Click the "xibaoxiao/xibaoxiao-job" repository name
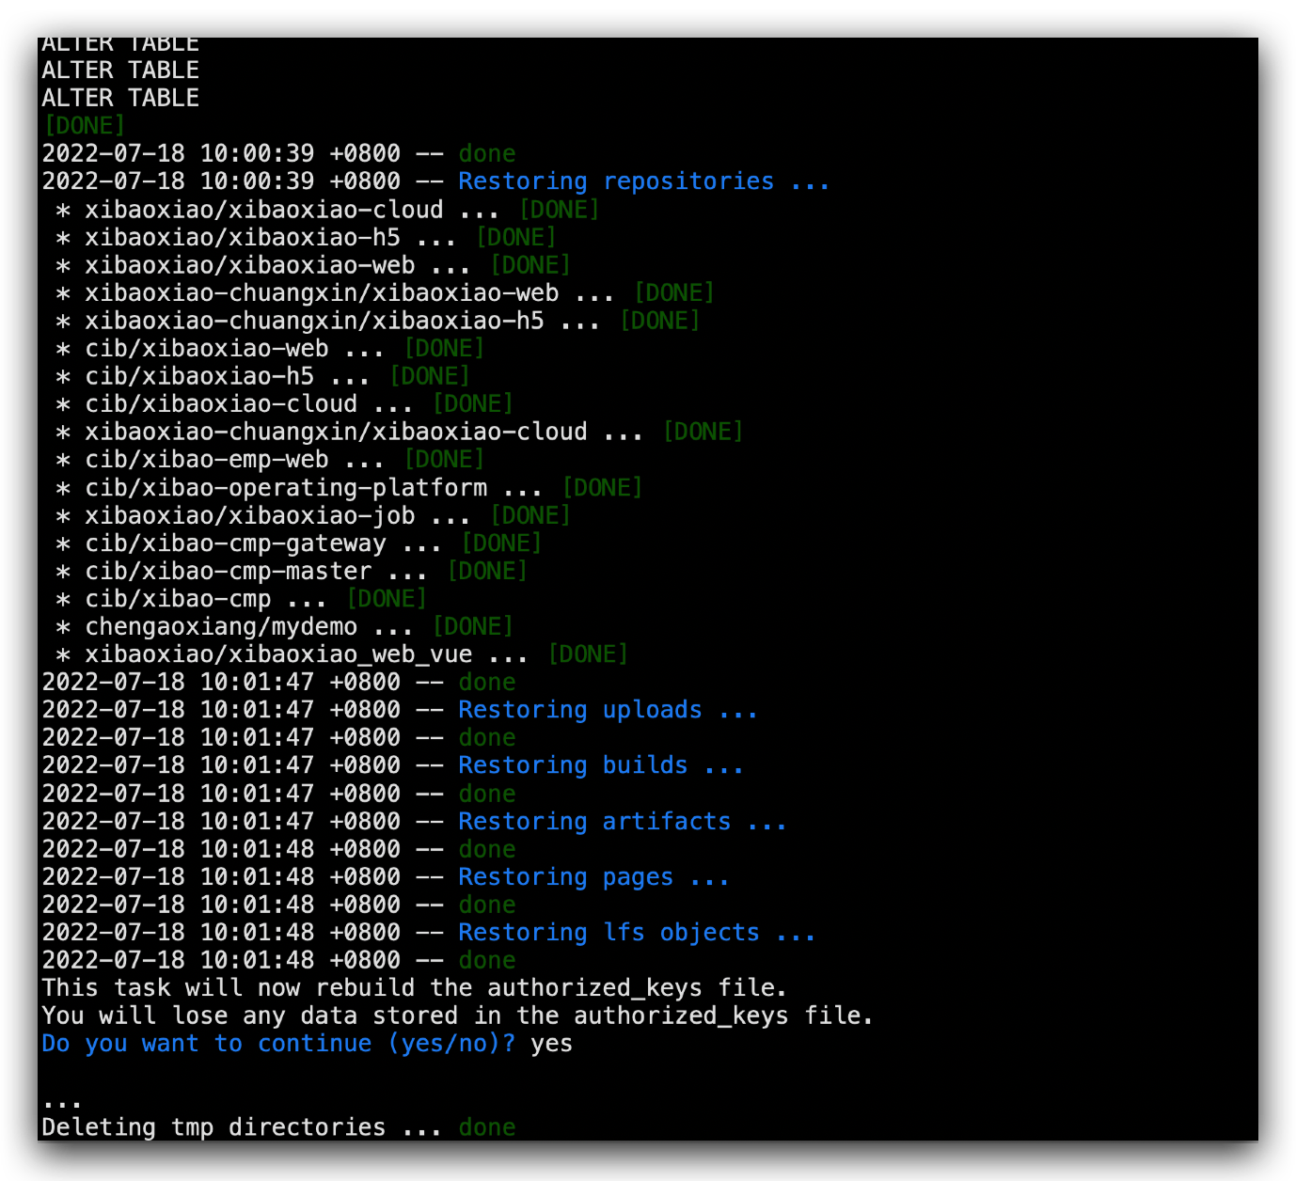The image size is (1296, 1181). click(250, 515)
